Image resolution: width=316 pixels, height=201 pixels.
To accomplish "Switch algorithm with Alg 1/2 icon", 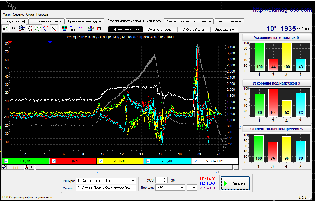I will [54, 29].
